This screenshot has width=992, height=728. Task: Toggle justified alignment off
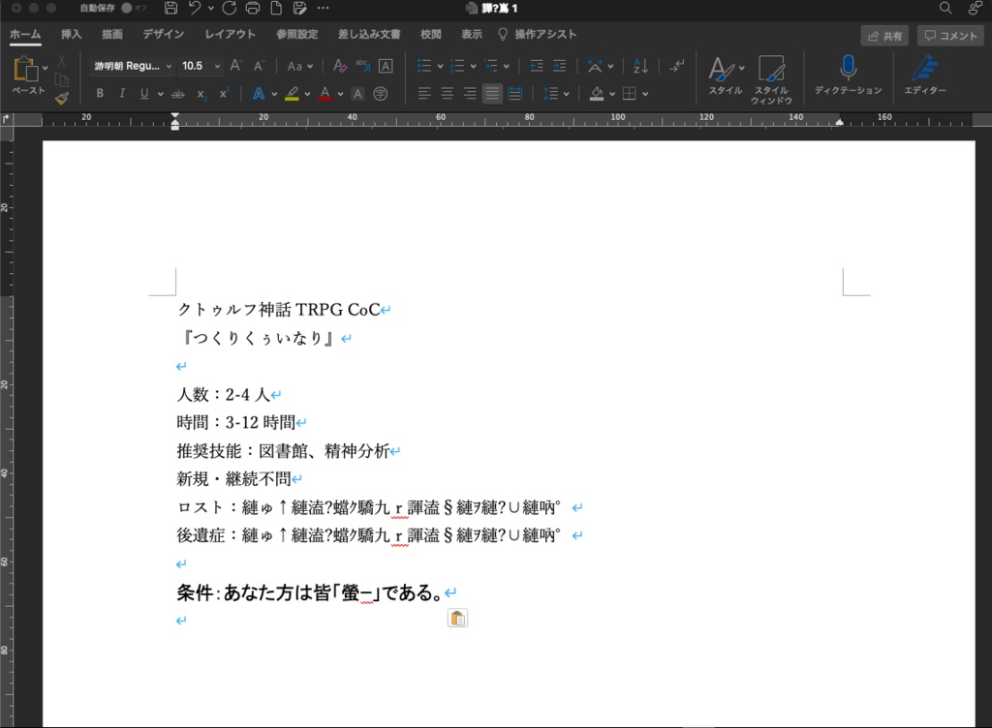tap(491, 93)
